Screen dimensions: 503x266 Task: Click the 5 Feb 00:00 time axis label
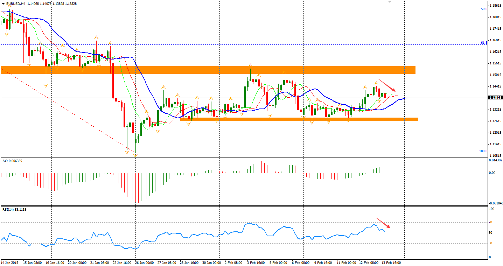click(x=278, y=262)
